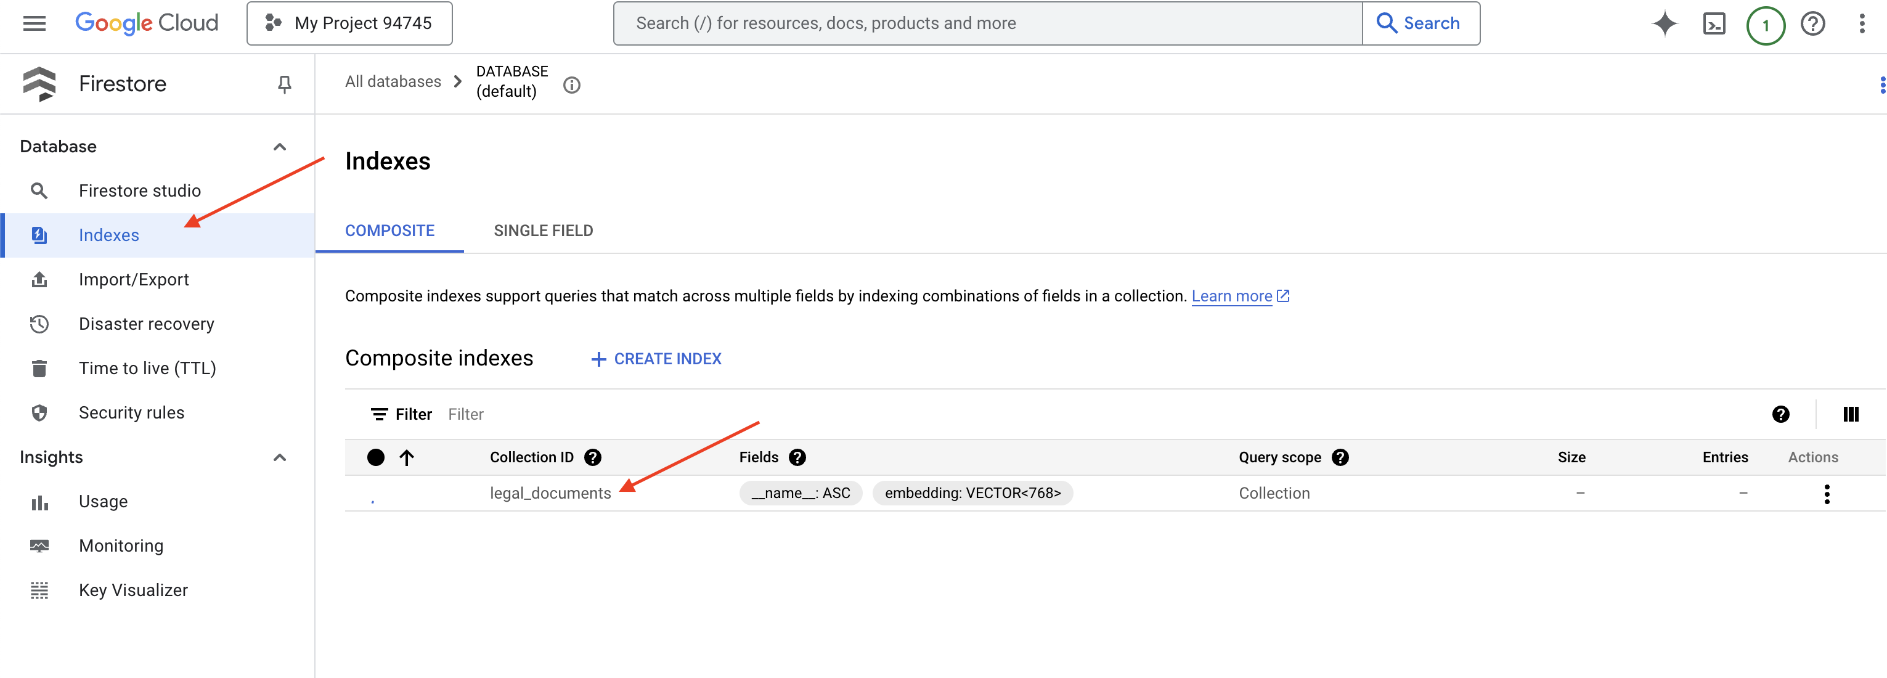Open the help question mark menu
The height and width of the screenshot is (678, 1887).
pos(1812,23)
